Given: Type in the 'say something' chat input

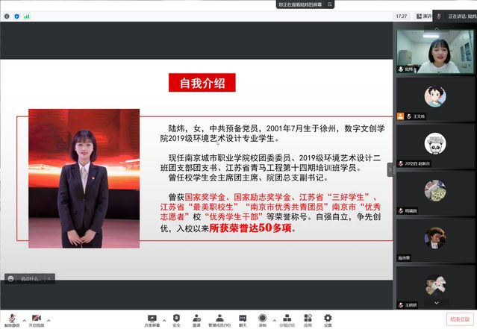Looking at the screenshot, I should [x=31, y=278].
